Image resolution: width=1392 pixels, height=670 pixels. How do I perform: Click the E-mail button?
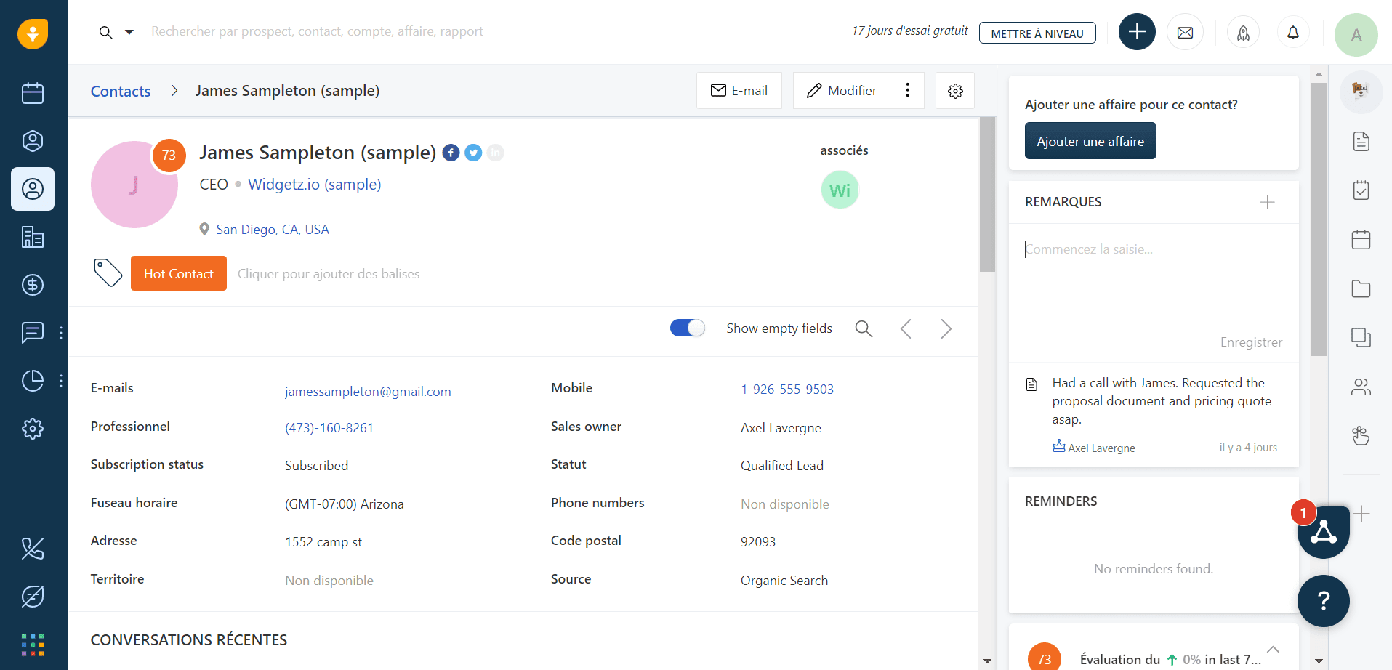739,91
